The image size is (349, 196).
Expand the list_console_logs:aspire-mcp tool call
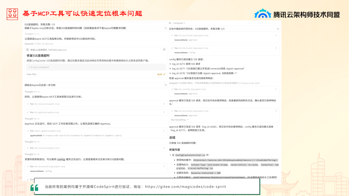pyautogui.click(x=276, y=89)
